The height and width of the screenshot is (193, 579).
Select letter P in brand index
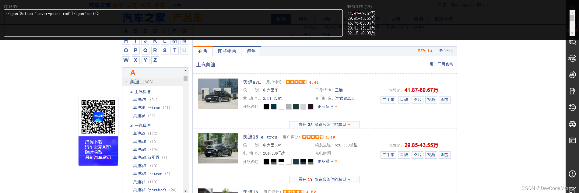tap(136, 51)
